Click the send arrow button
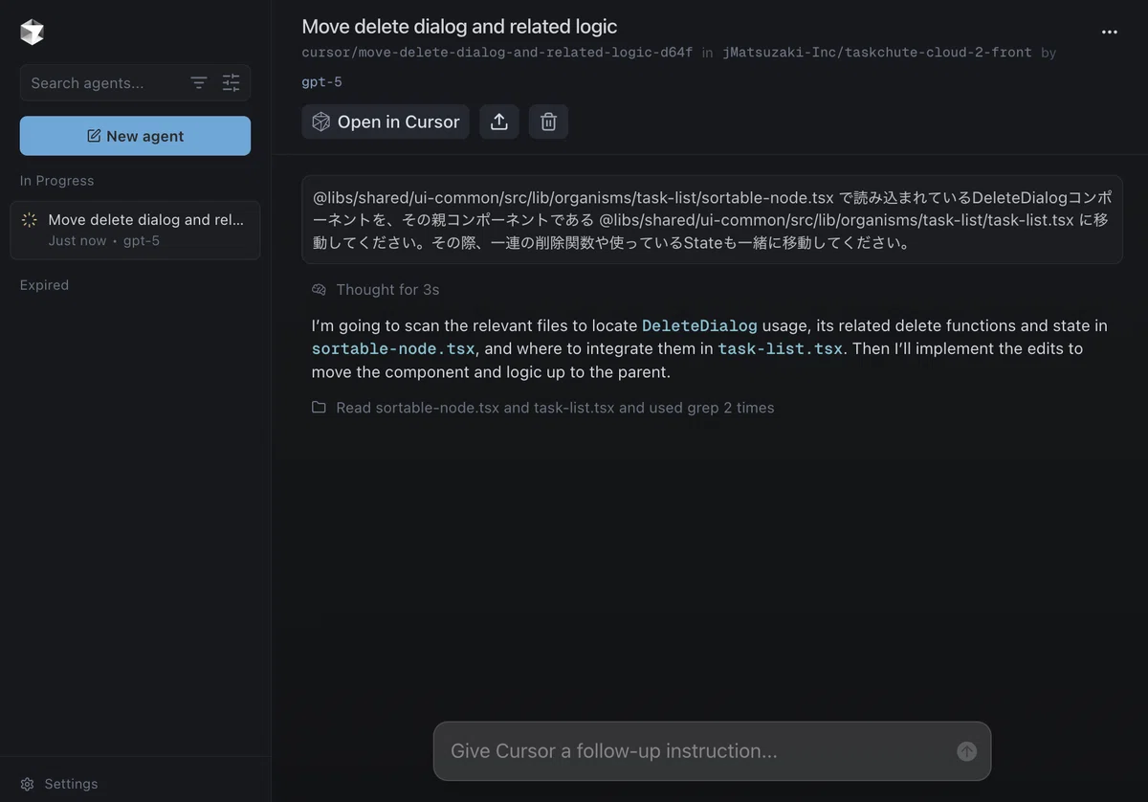The width and height of the screenshot is (1148, 802). (x=967, y=751)
